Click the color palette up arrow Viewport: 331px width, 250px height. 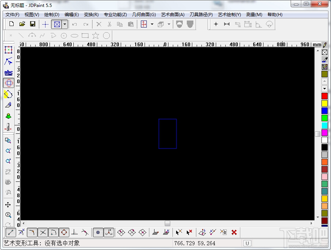pos(324,81)
